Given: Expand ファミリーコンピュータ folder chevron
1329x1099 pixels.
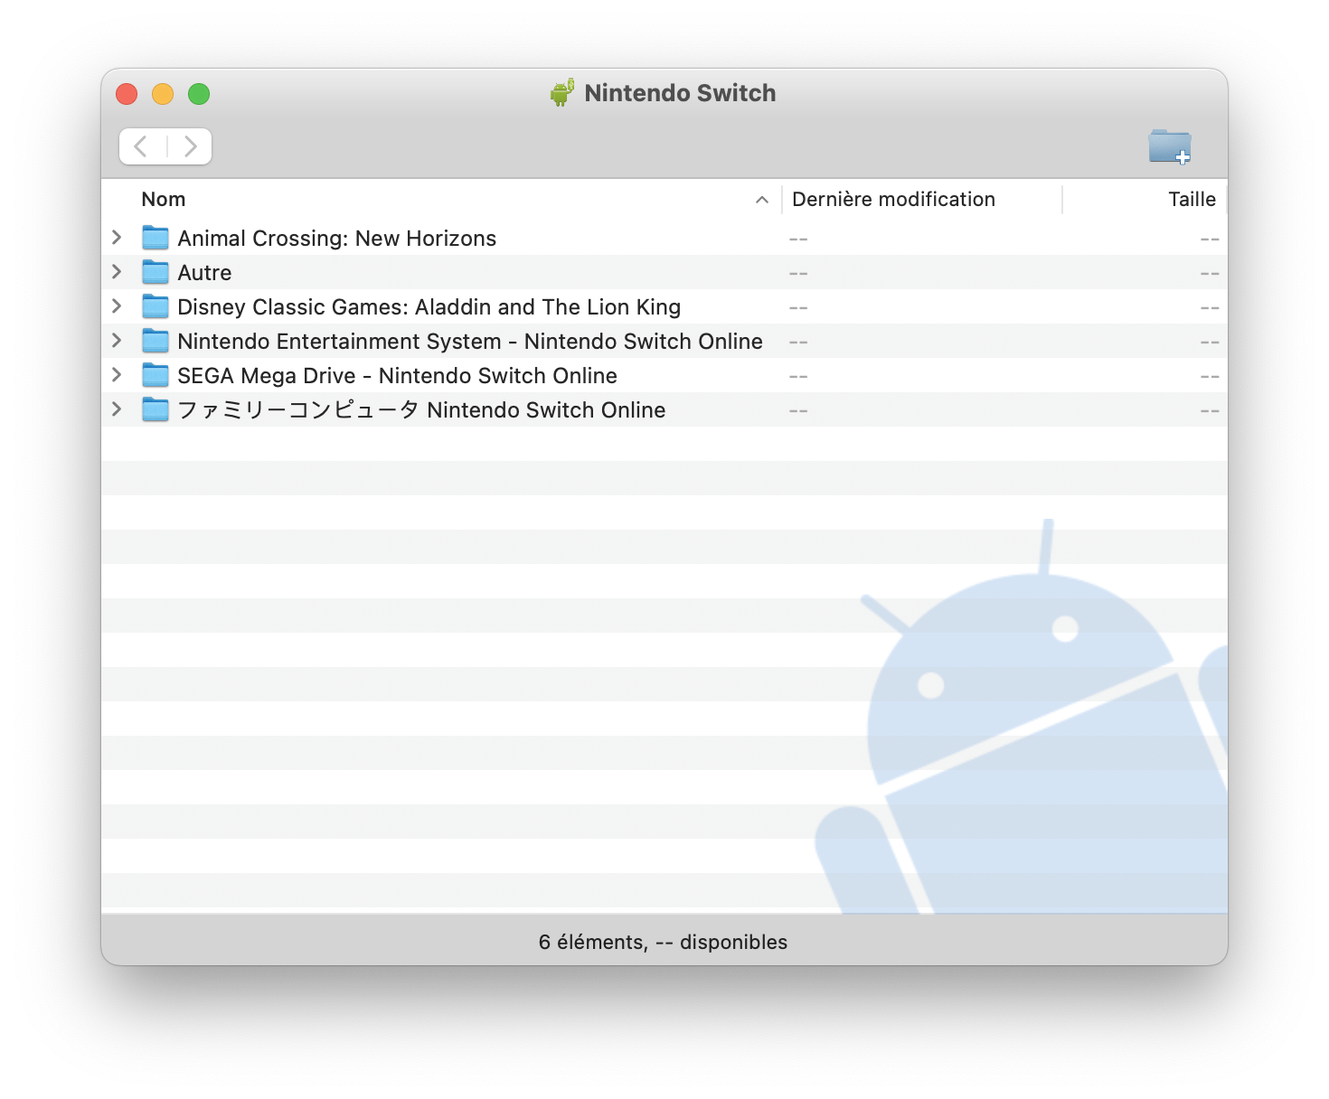Looking at the screenshot, I should tap(117, 409).
